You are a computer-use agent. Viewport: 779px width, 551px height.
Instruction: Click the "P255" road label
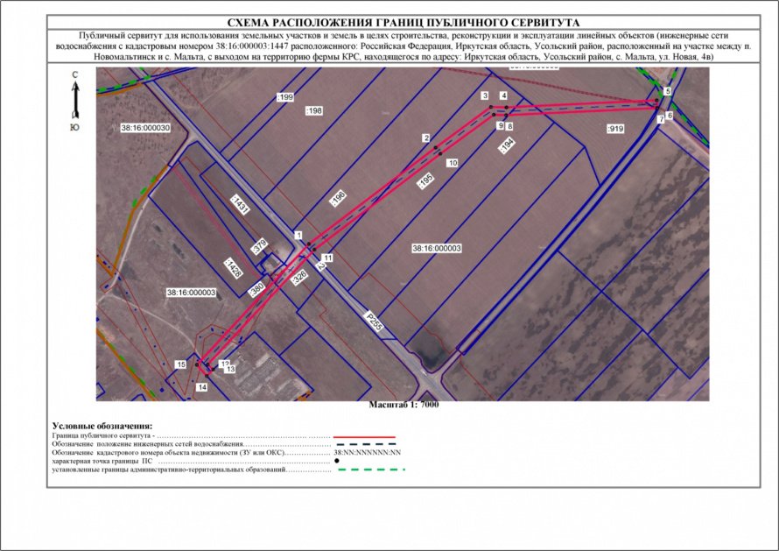coord(375,321)
